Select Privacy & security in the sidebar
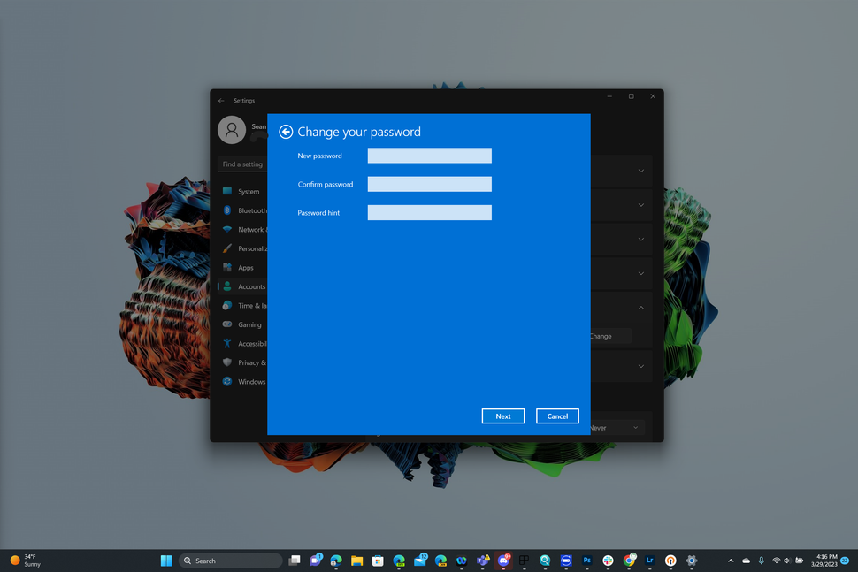Image resolution: width=858 pixels, height=572 pixels. [x=228, y=362]
